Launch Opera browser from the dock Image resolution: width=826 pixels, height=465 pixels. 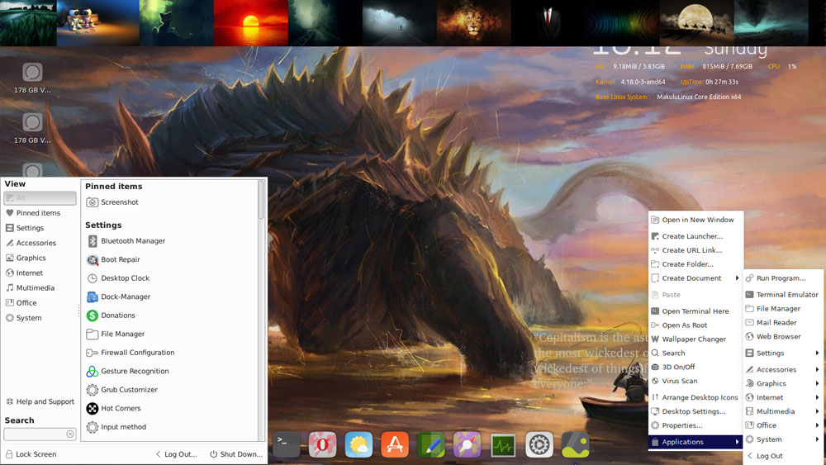322,444
